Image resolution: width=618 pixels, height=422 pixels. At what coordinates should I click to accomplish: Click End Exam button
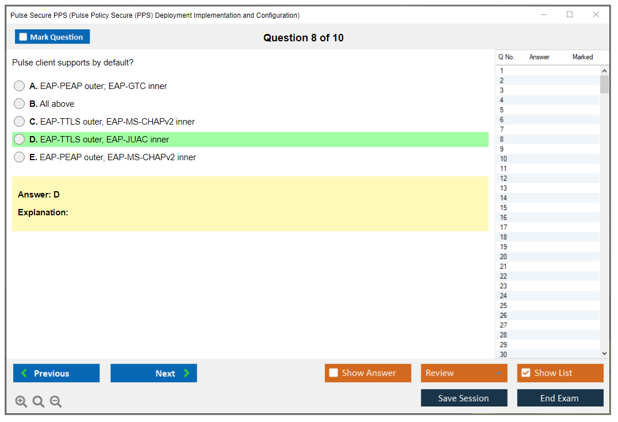pos(560,398)
